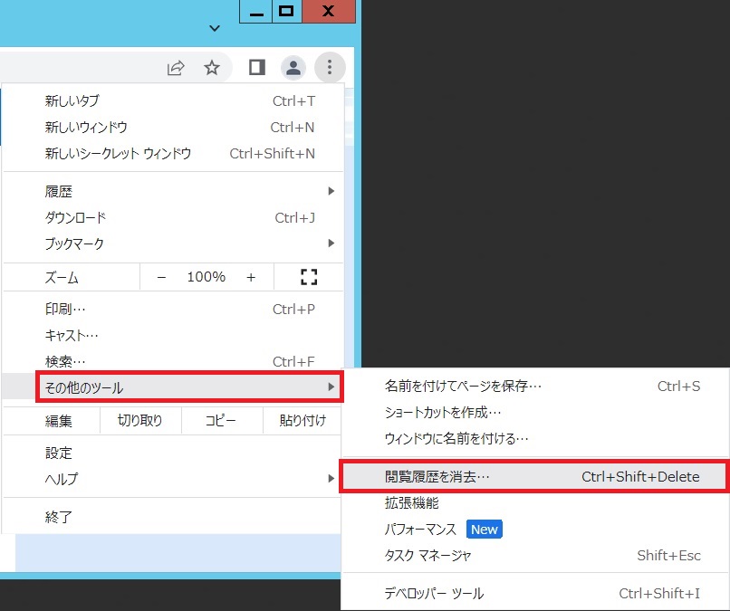Expand the ブックマーク submenu
730x611 pixels.
click(181, 243)
